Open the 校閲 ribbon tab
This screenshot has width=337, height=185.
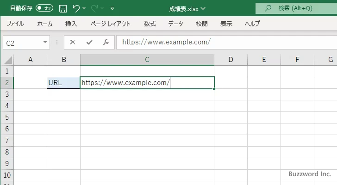pos(202,24)
